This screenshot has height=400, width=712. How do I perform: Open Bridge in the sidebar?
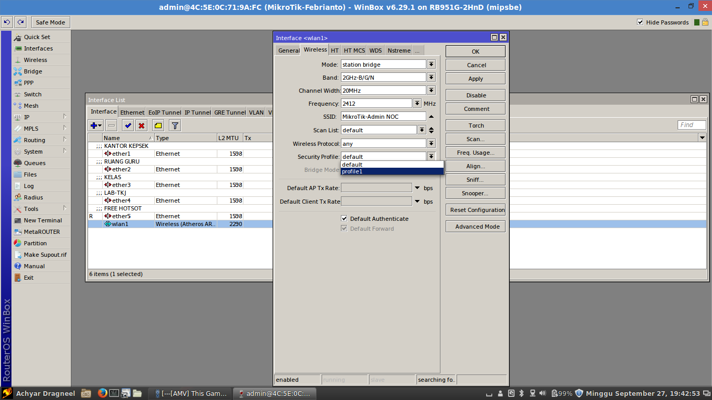33,71
